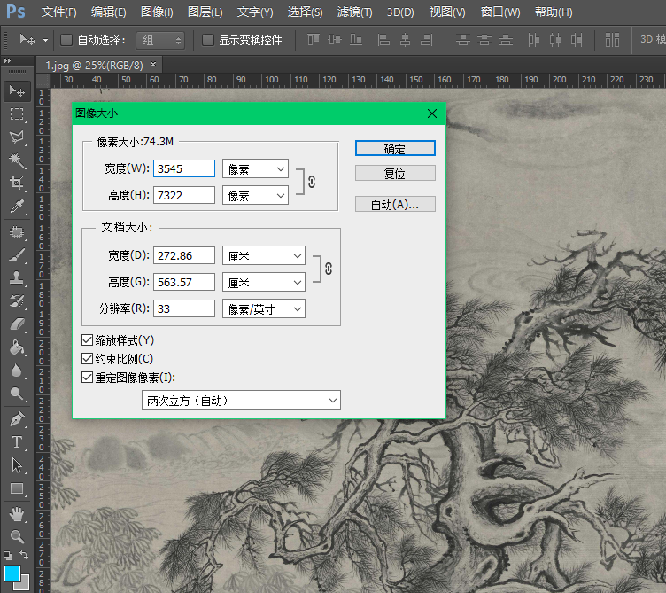This screenshot has width=666, height=593.
Task: Open the 图层(L) menu
Action: pyautogui.click(x=205, y=12)
